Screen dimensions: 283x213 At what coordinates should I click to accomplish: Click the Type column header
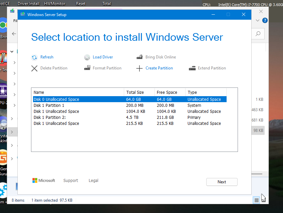tap(206, 92)
